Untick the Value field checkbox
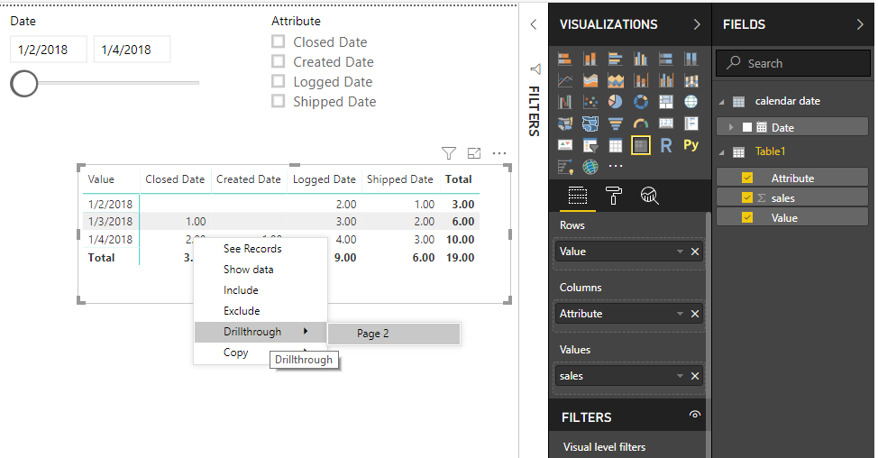878x458 pixels. 747,218
